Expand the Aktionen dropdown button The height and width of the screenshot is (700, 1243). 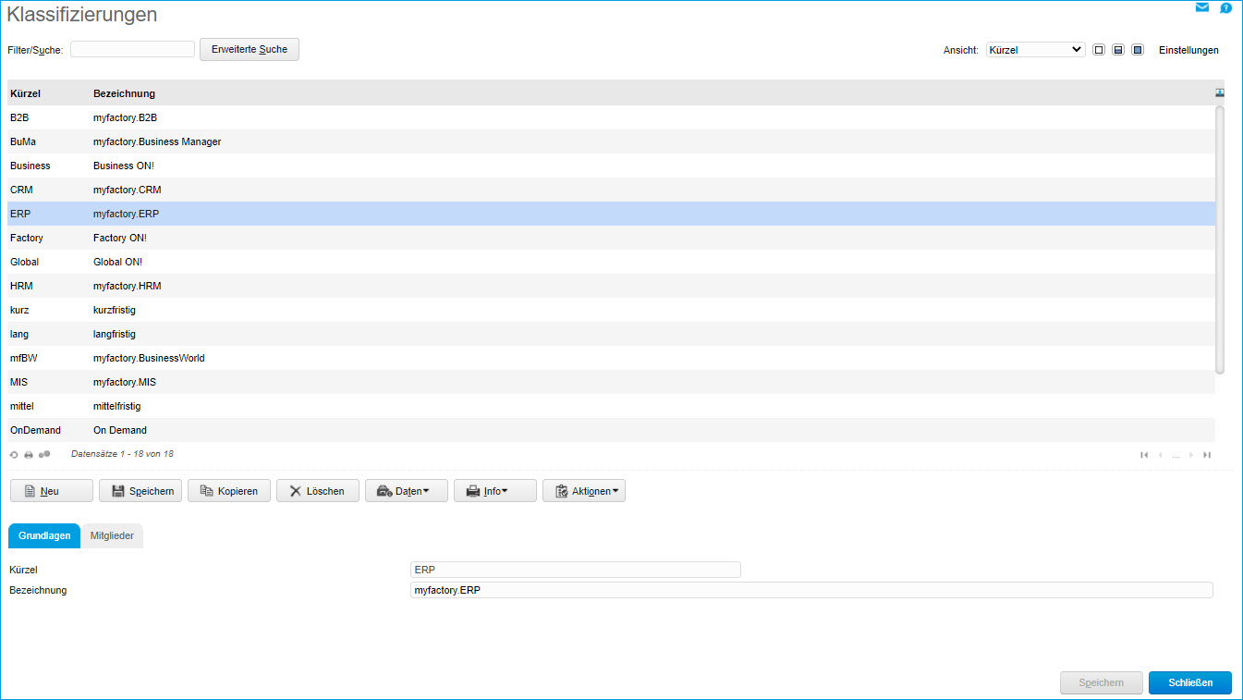(x=584, y=491)
